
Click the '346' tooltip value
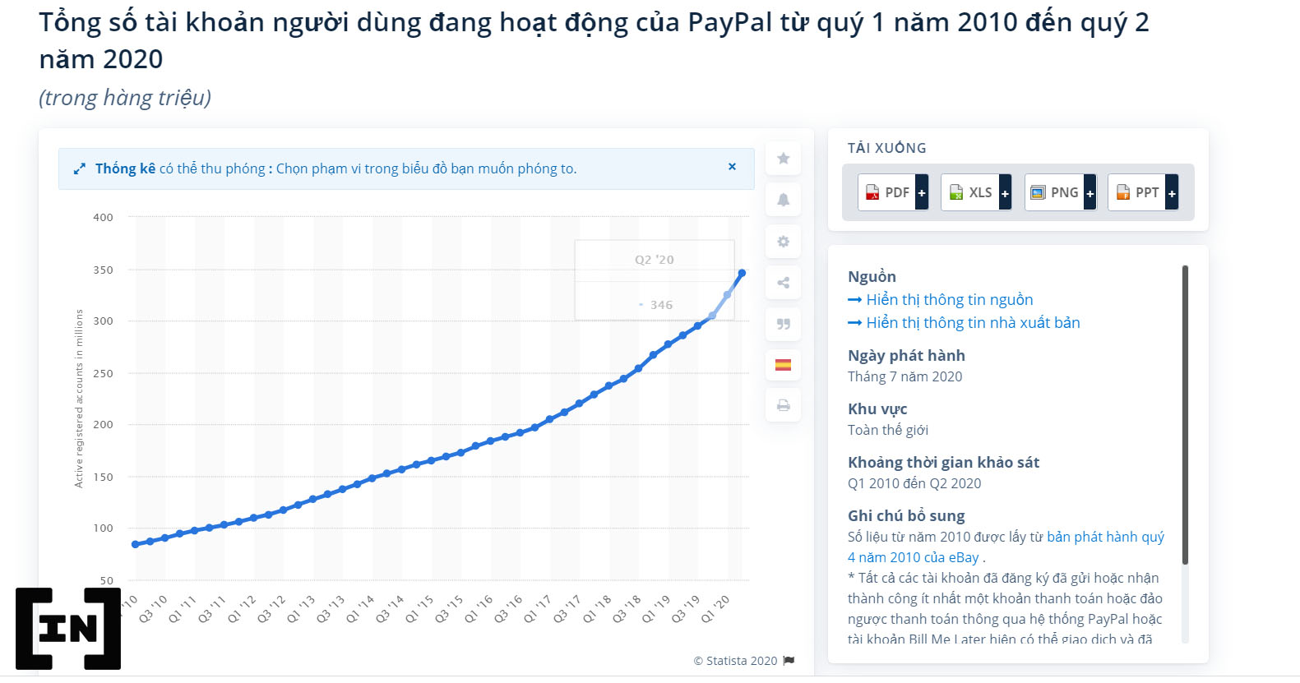661,305
